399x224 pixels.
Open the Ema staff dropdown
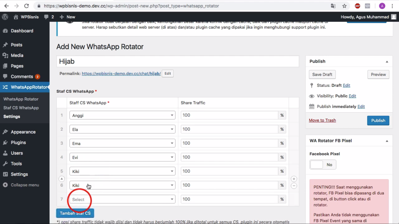(x=122, y=143)
